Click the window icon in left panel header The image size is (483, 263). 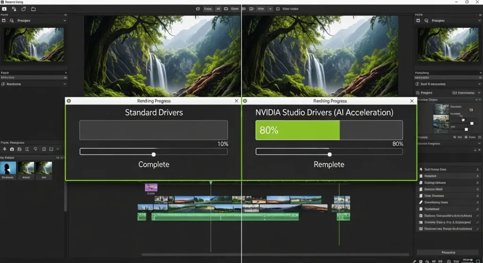coord(4,21)
